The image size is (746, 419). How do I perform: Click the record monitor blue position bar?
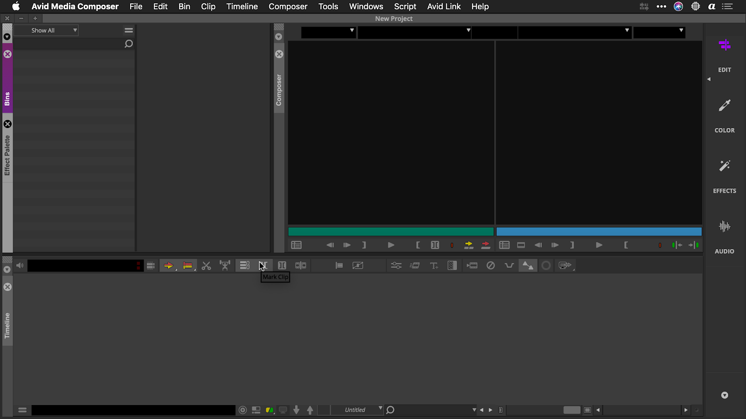click(599, 231)
